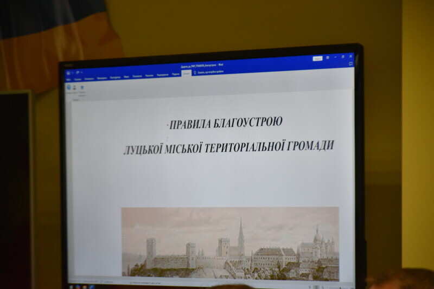
Task: Open the Рецензування ribbon tab
Action: point(162,75)
